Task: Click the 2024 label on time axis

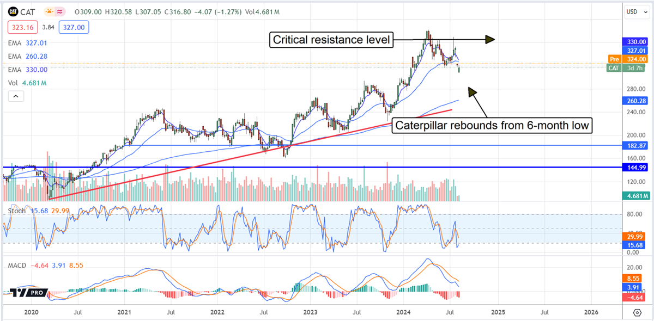Action: [404, 312]
